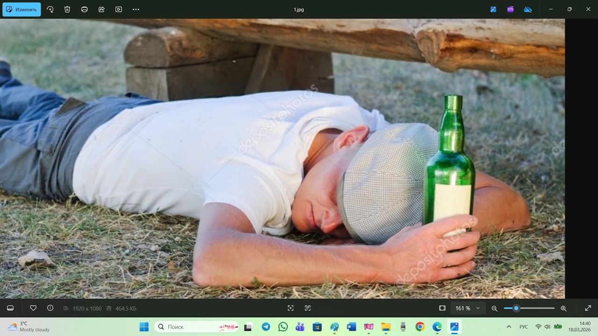Print the photo via the printer icon
Viewport: 598px width, 336px height.
[85, 9]
